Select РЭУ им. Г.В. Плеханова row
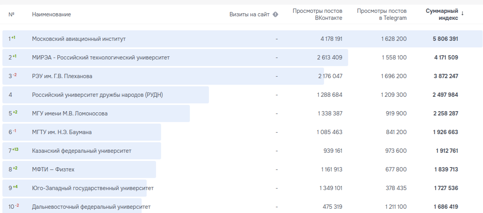 62,76
